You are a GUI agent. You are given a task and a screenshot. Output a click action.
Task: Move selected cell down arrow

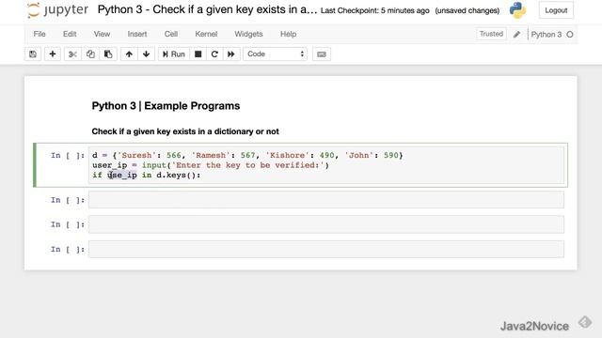tap(147, 54)
